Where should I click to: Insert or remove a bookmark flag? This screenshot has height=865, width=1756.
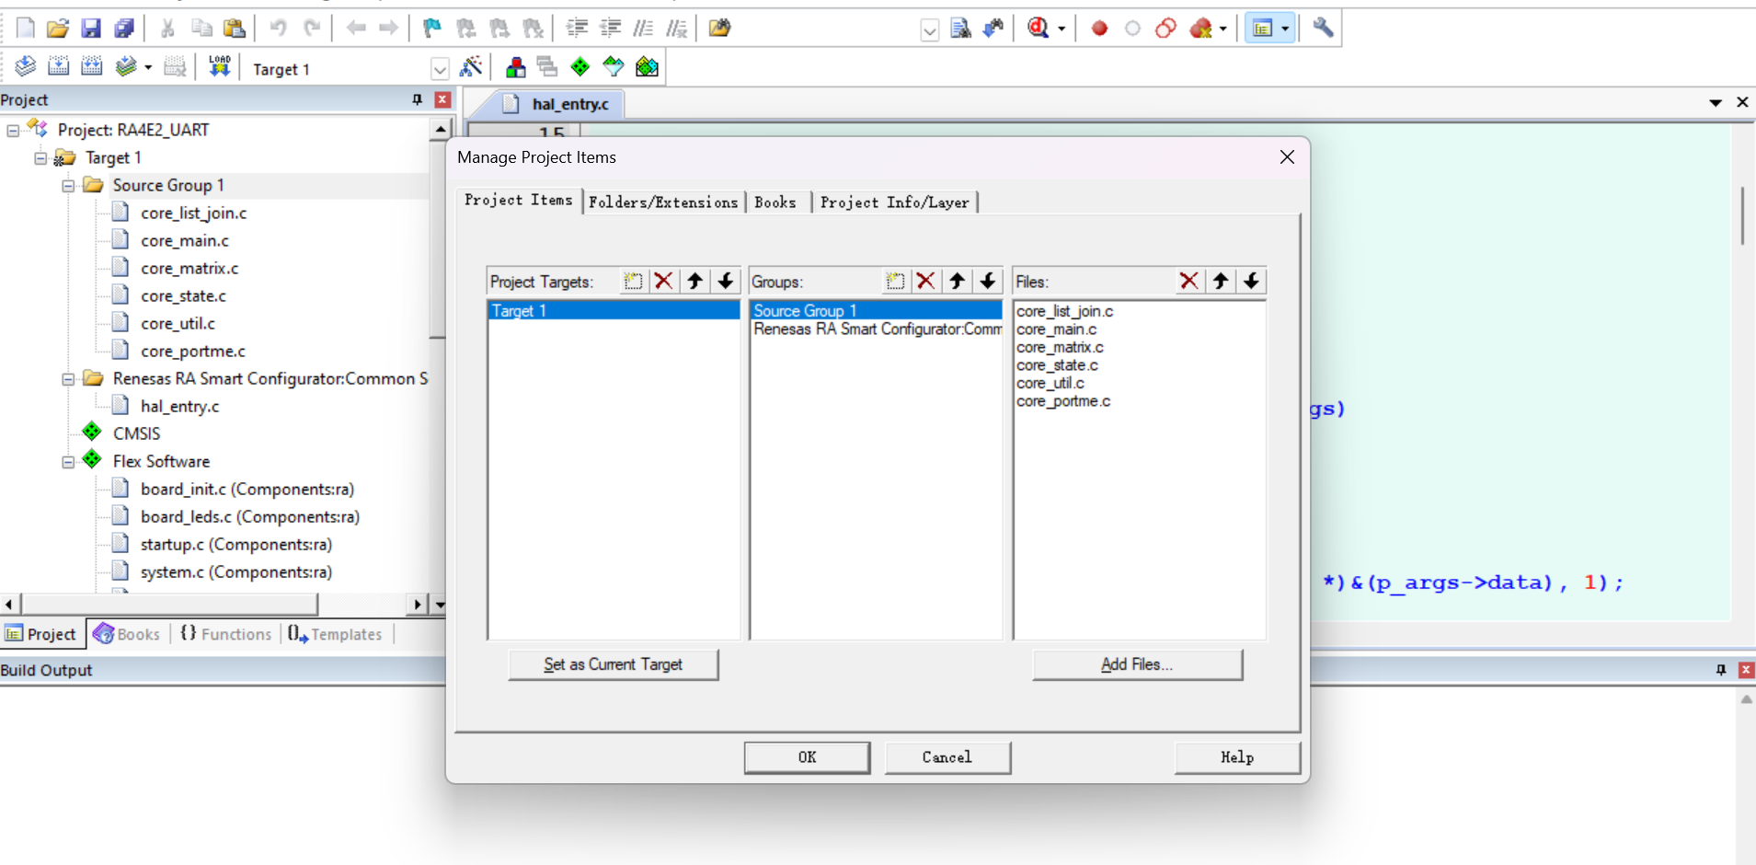click(x=432, y=28)
